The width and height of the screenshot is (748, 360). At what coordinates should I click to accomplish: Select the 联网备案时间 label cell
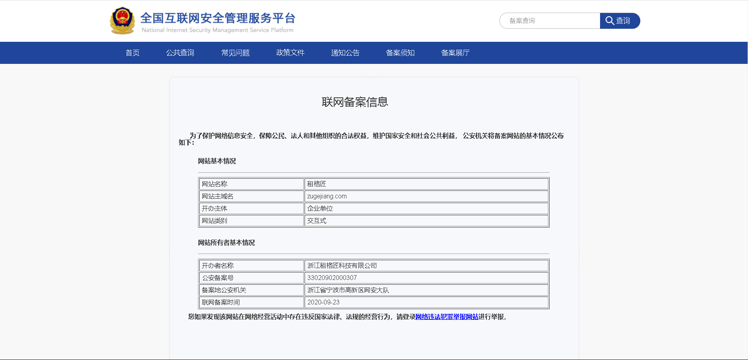[x=251, y=302]
